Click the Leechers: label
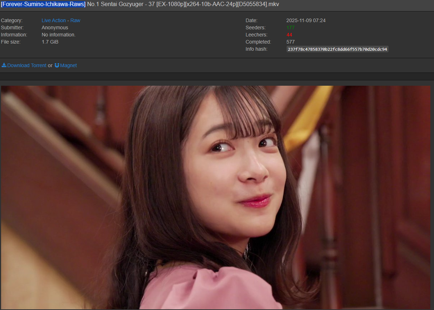Viewport: 434px width, 310px height. tap(257, 35)
